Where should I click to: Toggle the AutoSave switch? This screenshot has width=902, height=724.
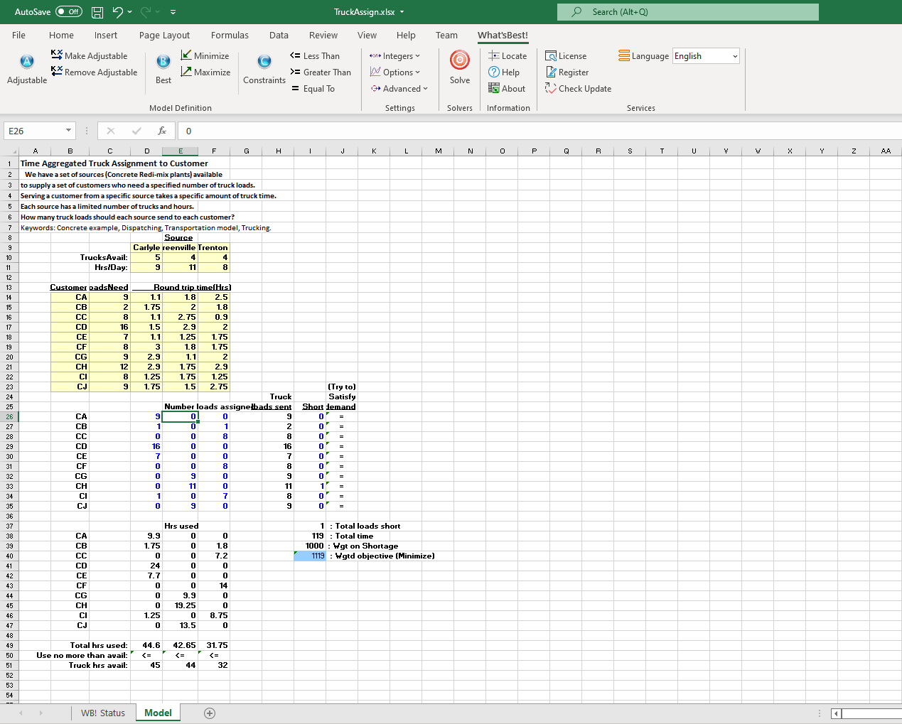point(68,12)
